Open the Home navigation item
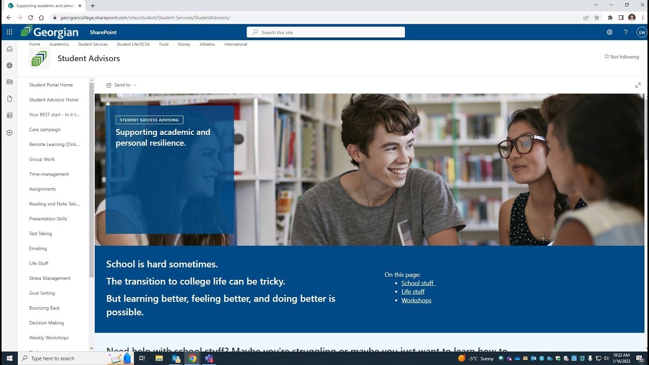Screen dimensions: 649x365 click(x=34, y=44)
